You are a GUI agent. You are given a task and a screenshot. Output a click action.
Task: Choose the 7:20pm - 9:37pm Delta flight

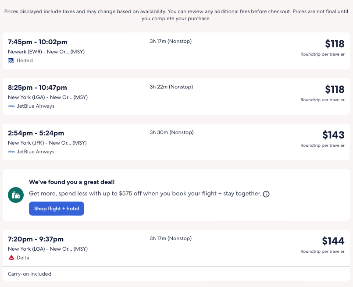(x=36, y=239)
